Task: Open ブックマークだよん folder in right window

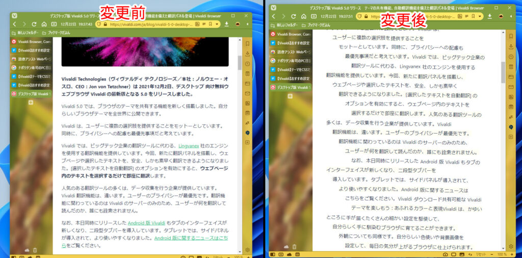Action: click(x=317, y=25)
